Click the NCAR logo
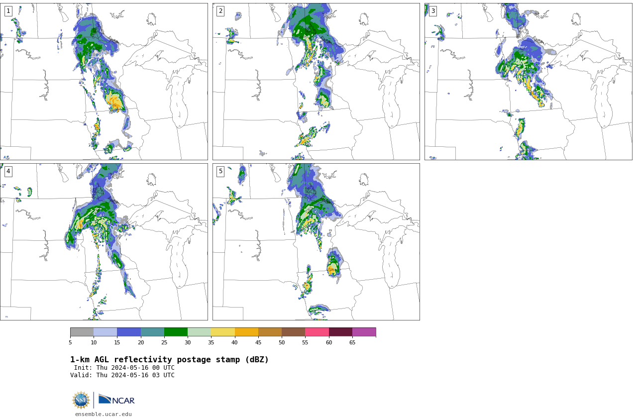This screenshot has height=420, width=637. tap(116, 400)
